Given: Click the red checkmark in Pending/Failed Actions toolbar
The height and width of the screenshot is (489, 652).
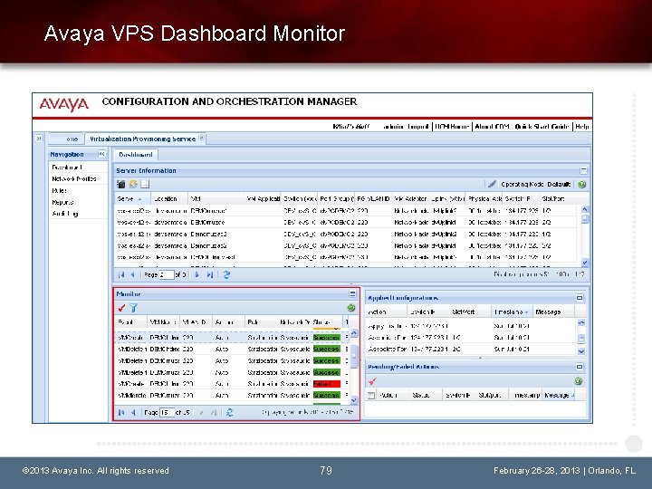Looking at the screenshot, I should coord(372,381).
